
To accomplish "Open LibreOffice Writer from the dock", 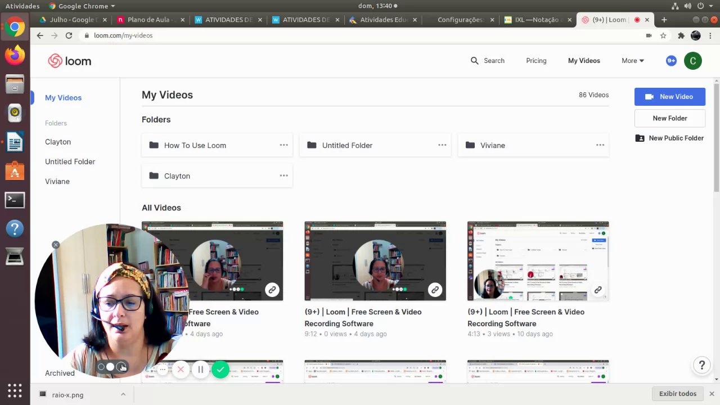I will [x=15, y=142].
